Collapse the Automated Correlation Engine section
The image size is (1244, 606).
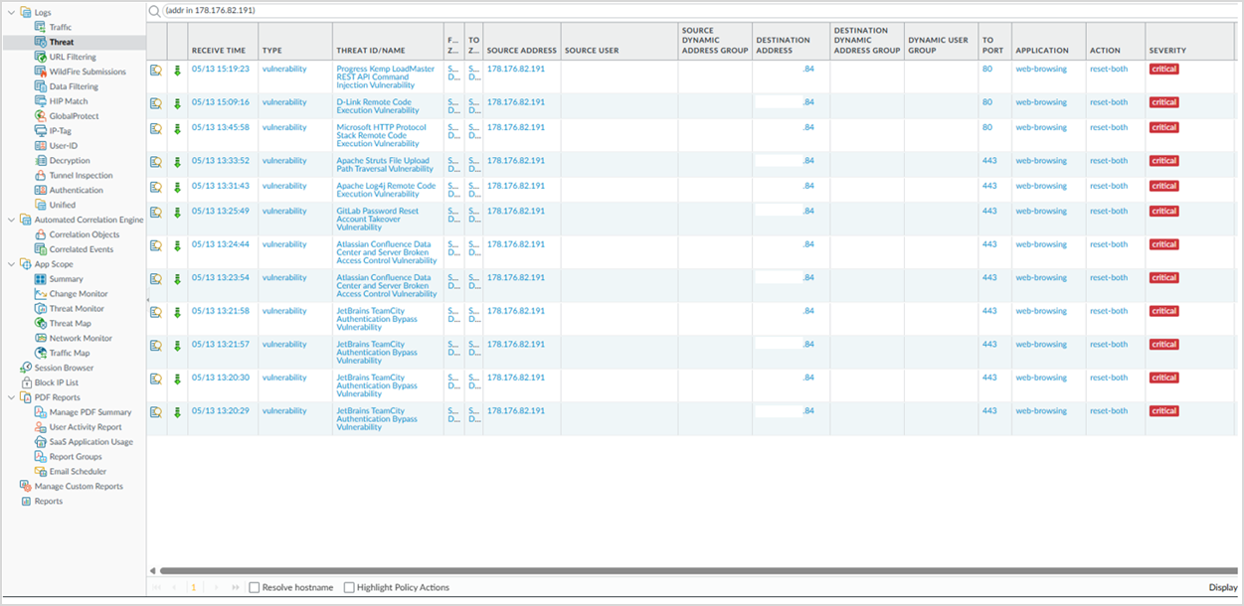tap(11, 220)
